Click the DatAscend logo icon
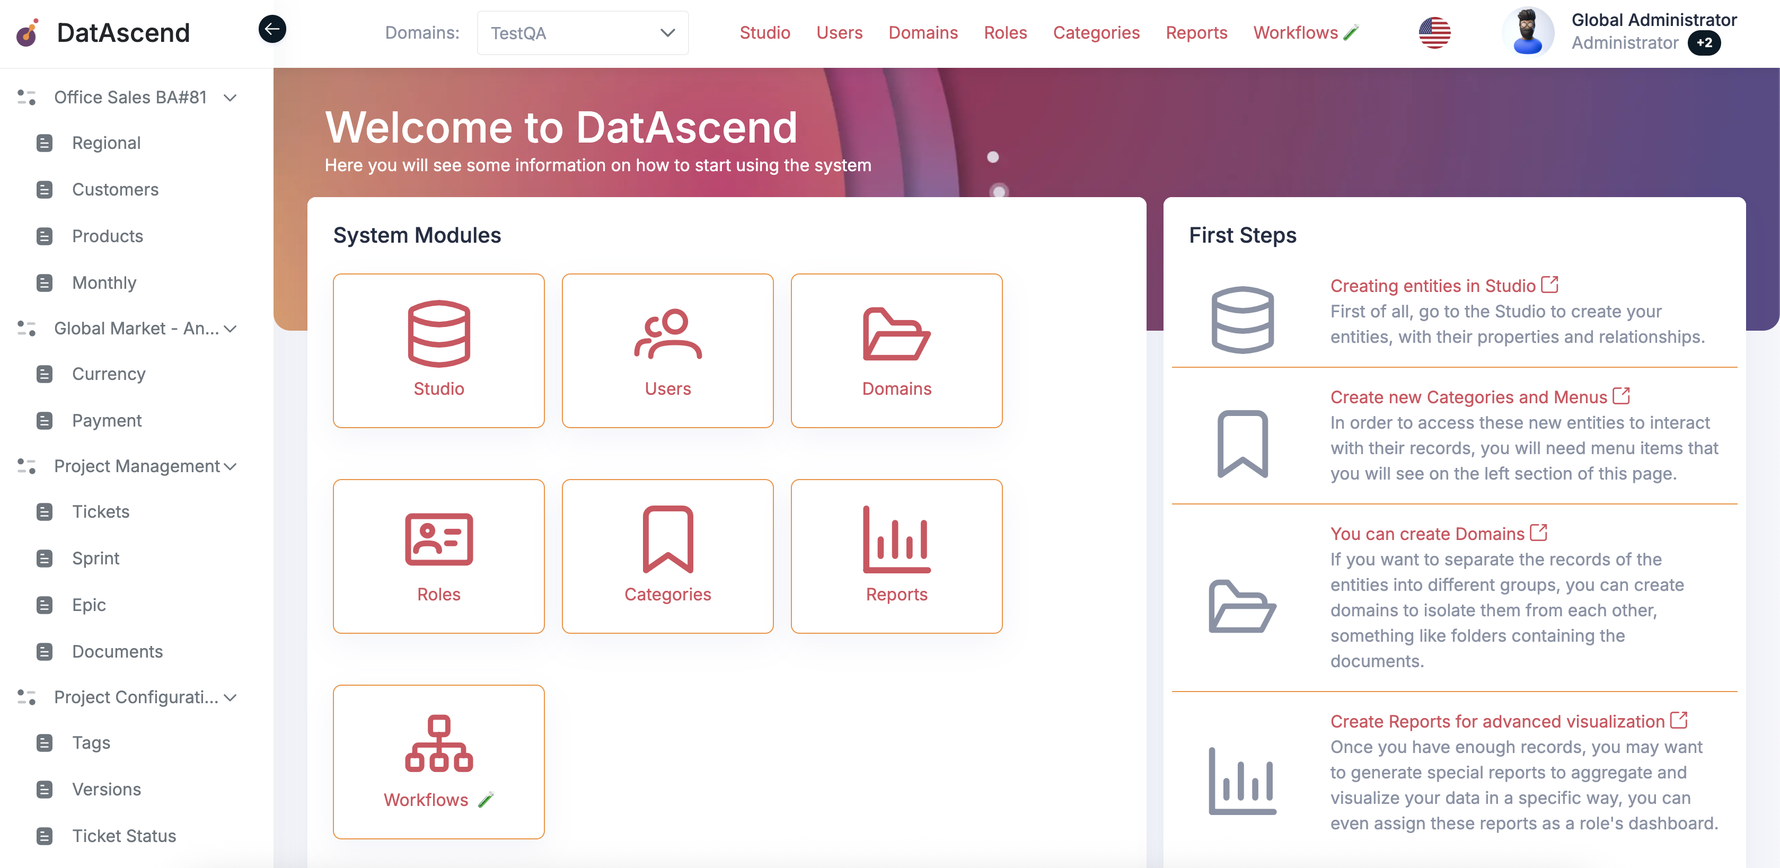Screen dimensions: 1780x868 coord(28,31)
